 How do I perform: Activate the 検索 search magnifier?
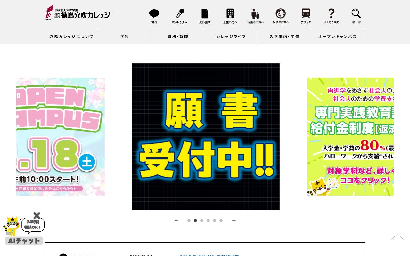356,14
